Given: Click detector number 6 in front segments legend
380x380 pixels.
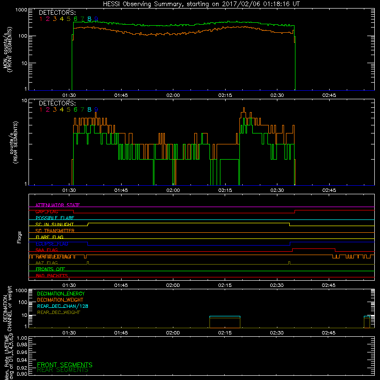Looking at the screenshot, I should 76,19.
